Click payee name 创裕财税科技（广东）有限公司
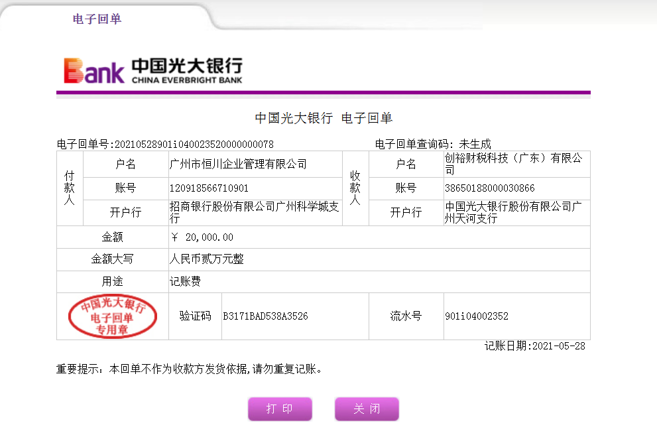The height and width of the screenshot is (439, 657). point(513,164)
